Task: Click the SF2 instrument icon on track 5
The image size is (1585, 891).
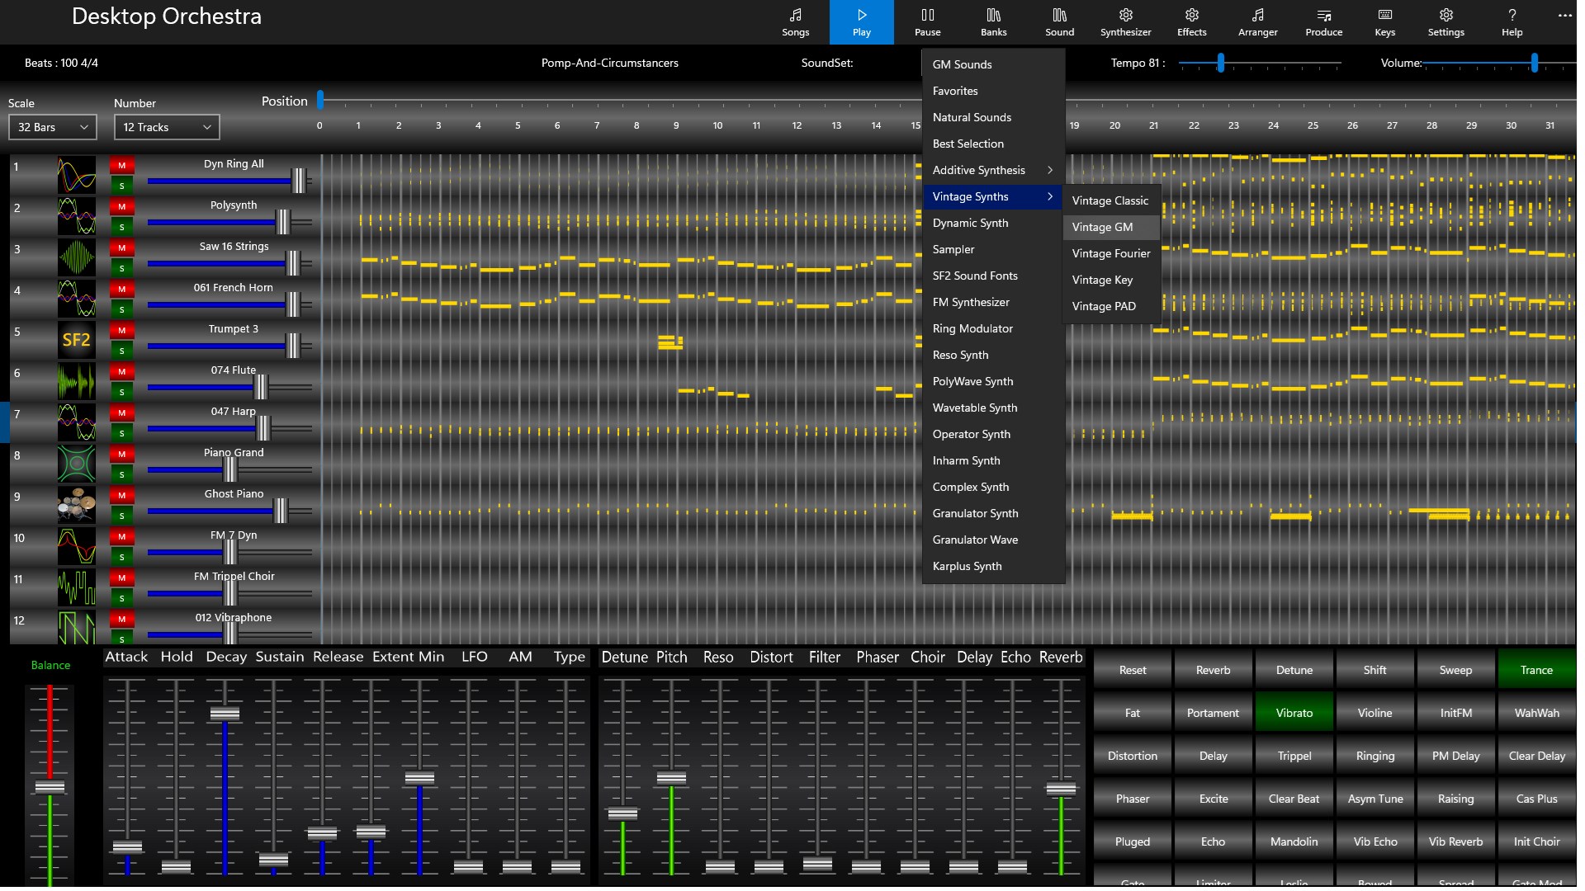Action: click(x=76, y=340)
